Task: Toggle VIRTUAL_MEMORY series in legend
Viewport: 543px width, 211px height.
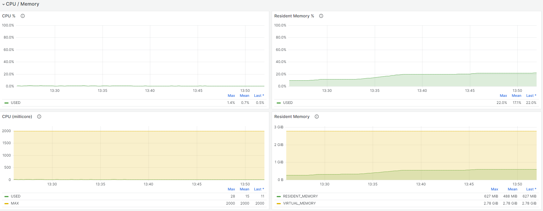Action: [x=299, y=203]
